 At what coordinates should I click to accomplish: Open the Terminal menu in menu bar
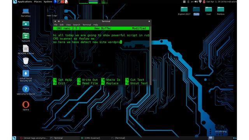[87, 25]
